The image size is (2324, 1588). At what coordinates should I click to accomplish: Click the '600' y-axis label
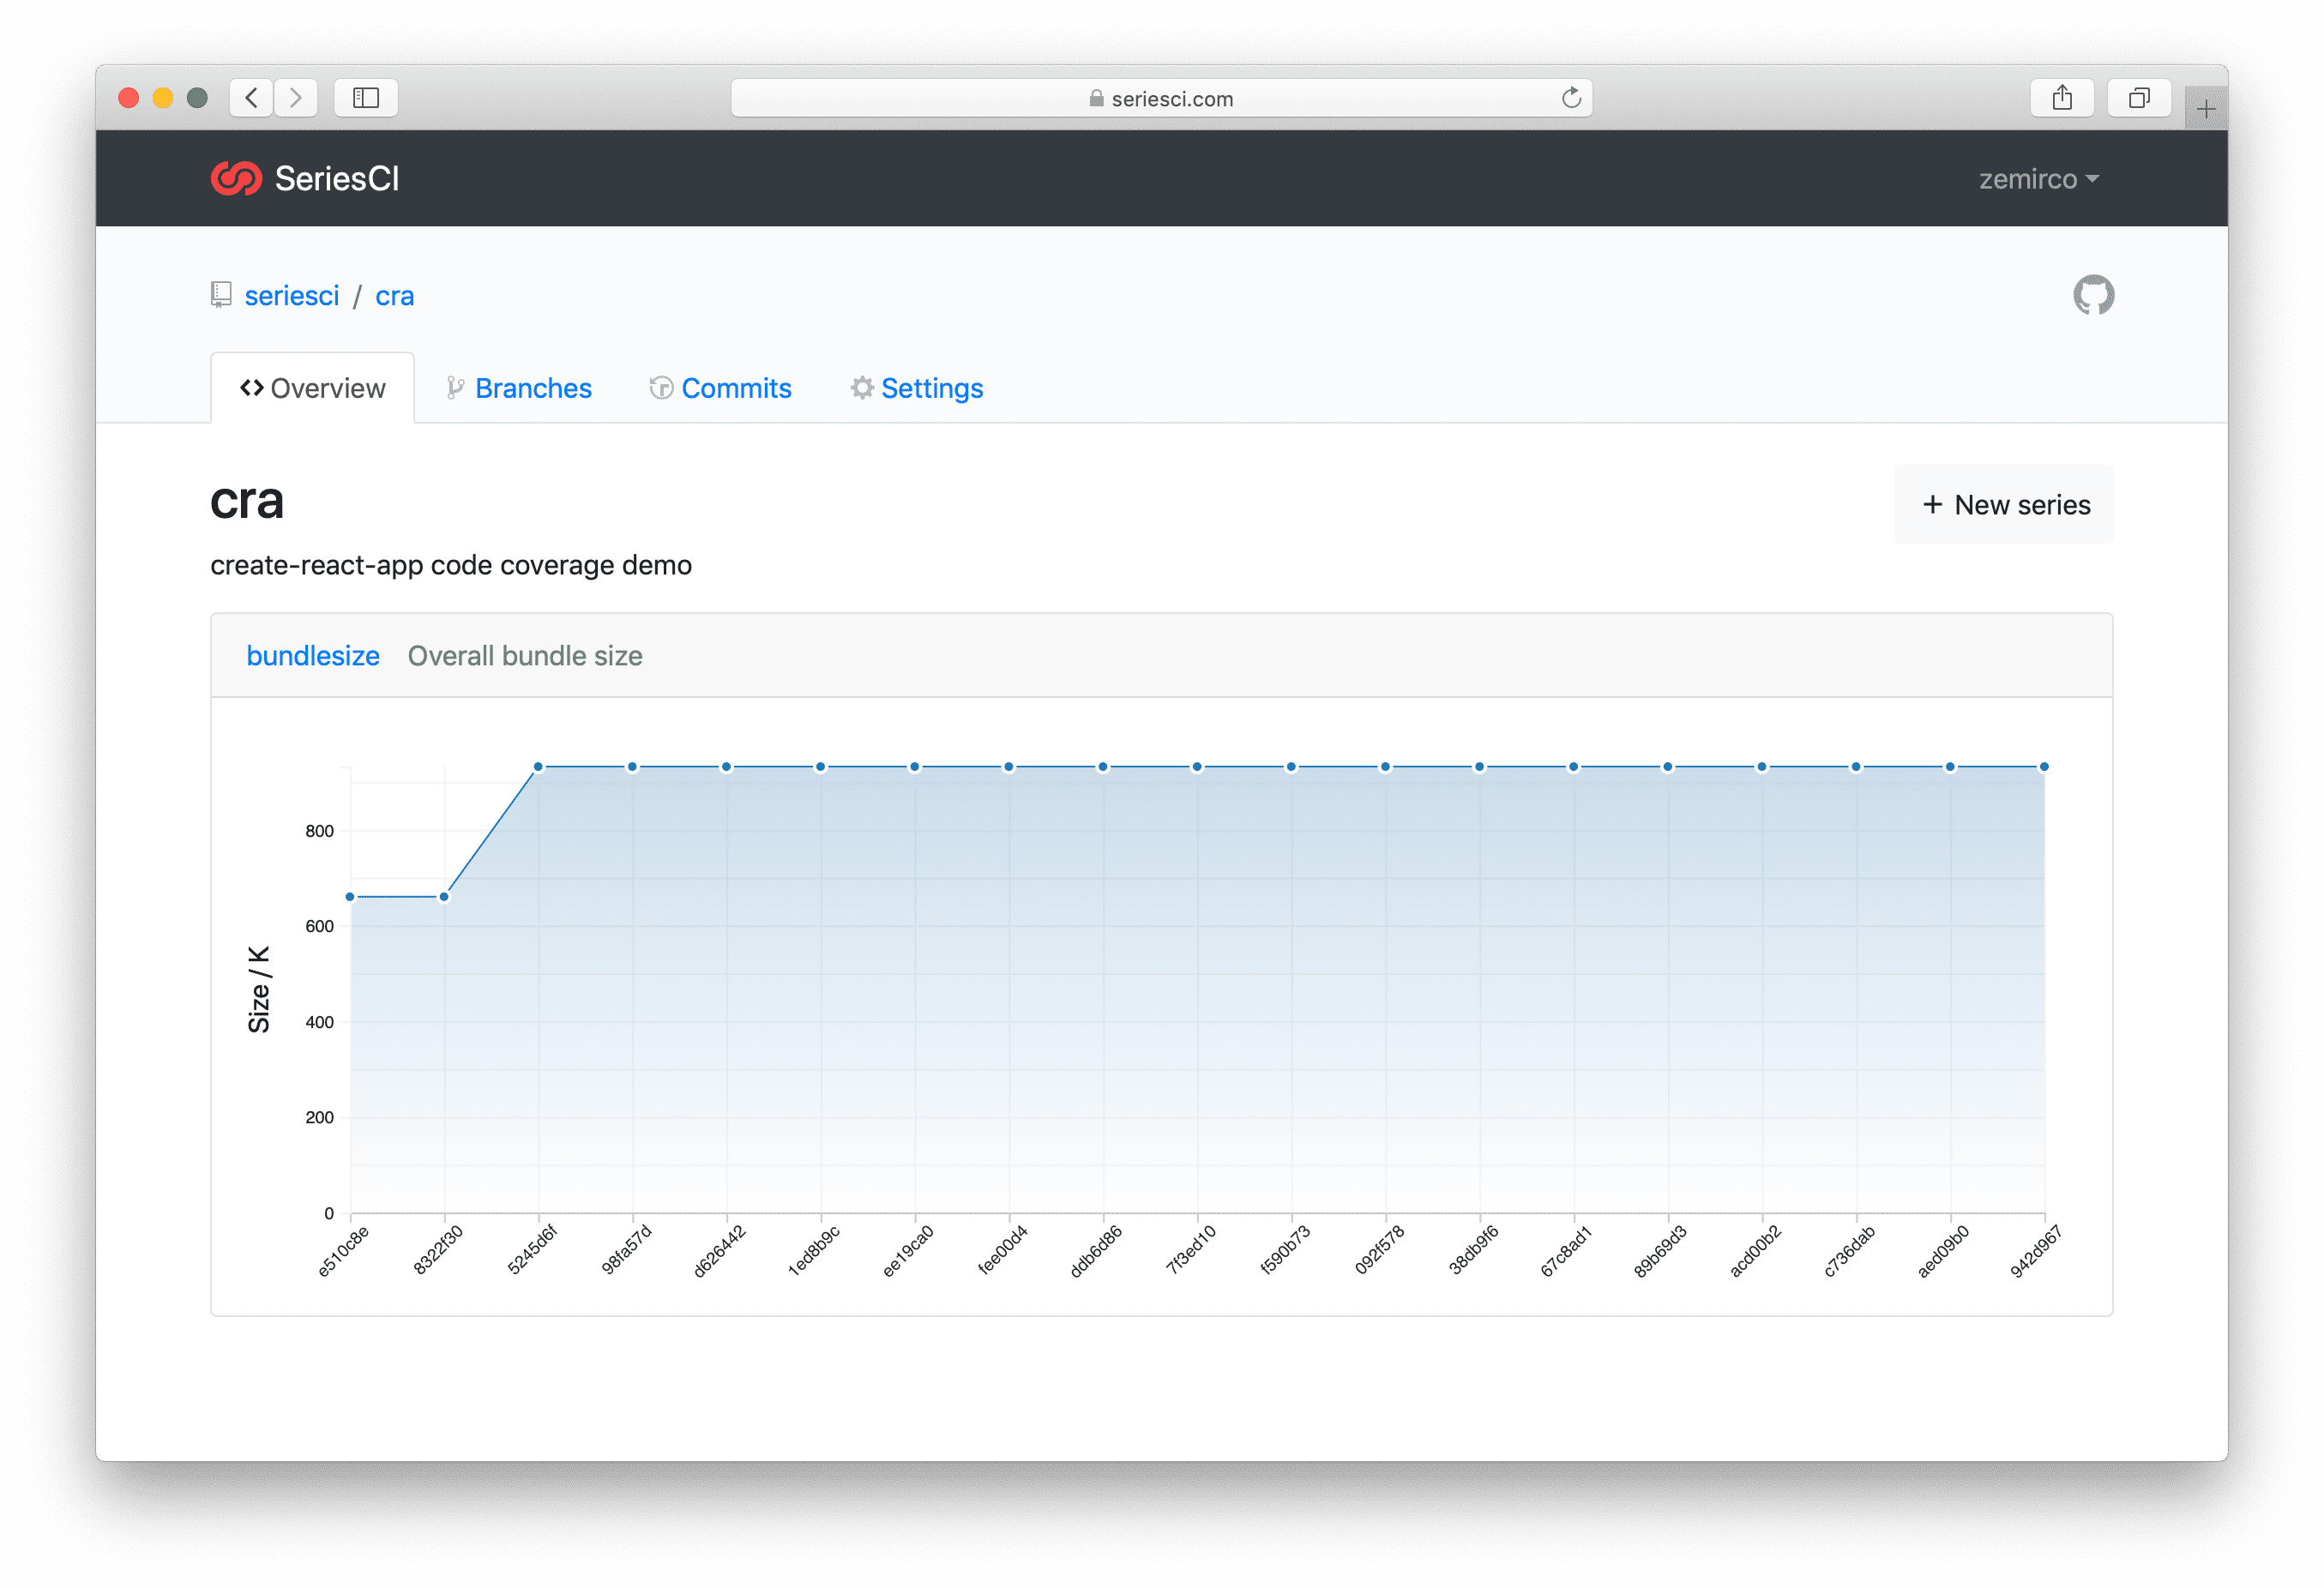(320, 927)
